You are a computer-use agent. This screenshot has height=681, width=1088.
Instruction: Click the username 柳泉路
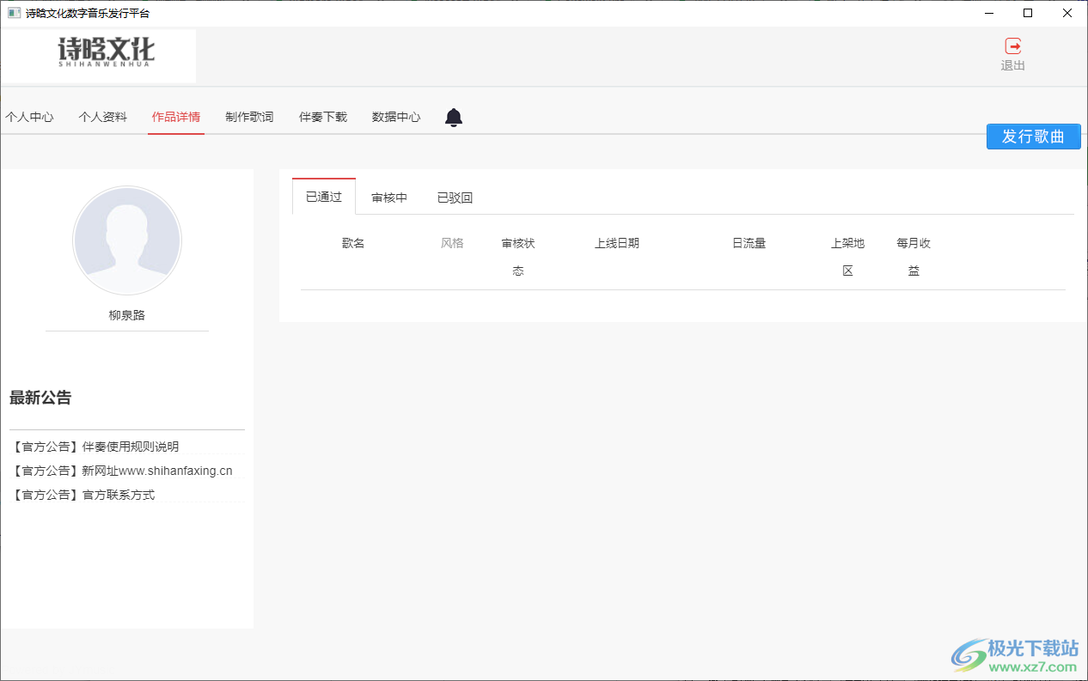point(127,314)
